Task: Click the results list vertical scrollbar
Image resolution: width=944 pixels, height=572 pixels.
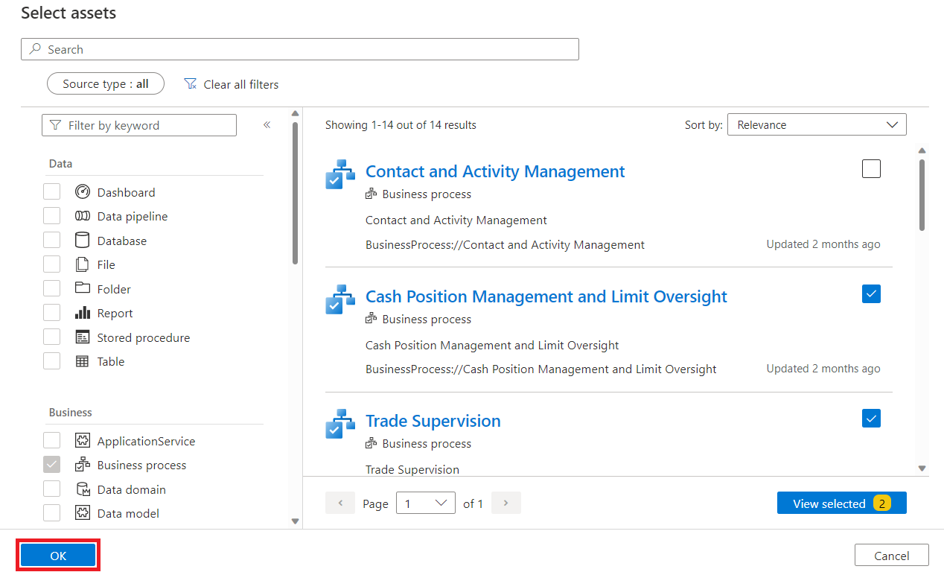Action: pyautogui.click(x=922, y=195)
